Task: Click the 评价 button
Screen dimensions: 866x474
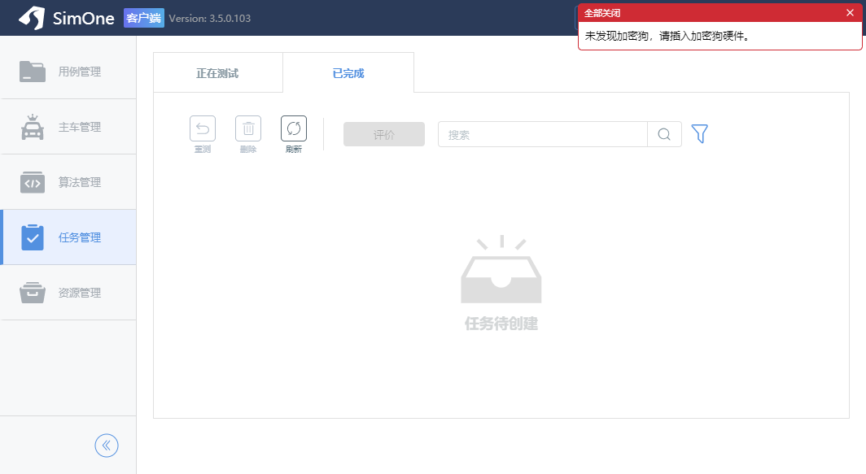Action: (384, 134)
